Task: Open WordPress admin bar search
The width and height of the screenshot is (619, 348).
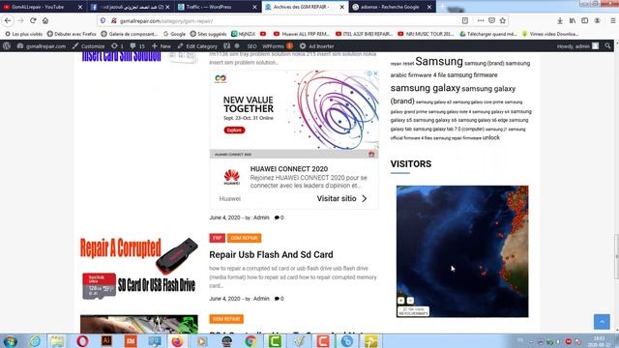Action: tap(607, 45)
